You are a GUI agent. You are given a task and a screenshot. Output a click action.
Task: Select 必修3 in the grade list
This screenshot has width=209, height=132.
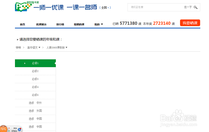tap(35, 79)
